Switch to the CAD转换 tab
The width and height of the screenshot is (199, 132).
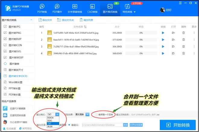coord(92,8)
